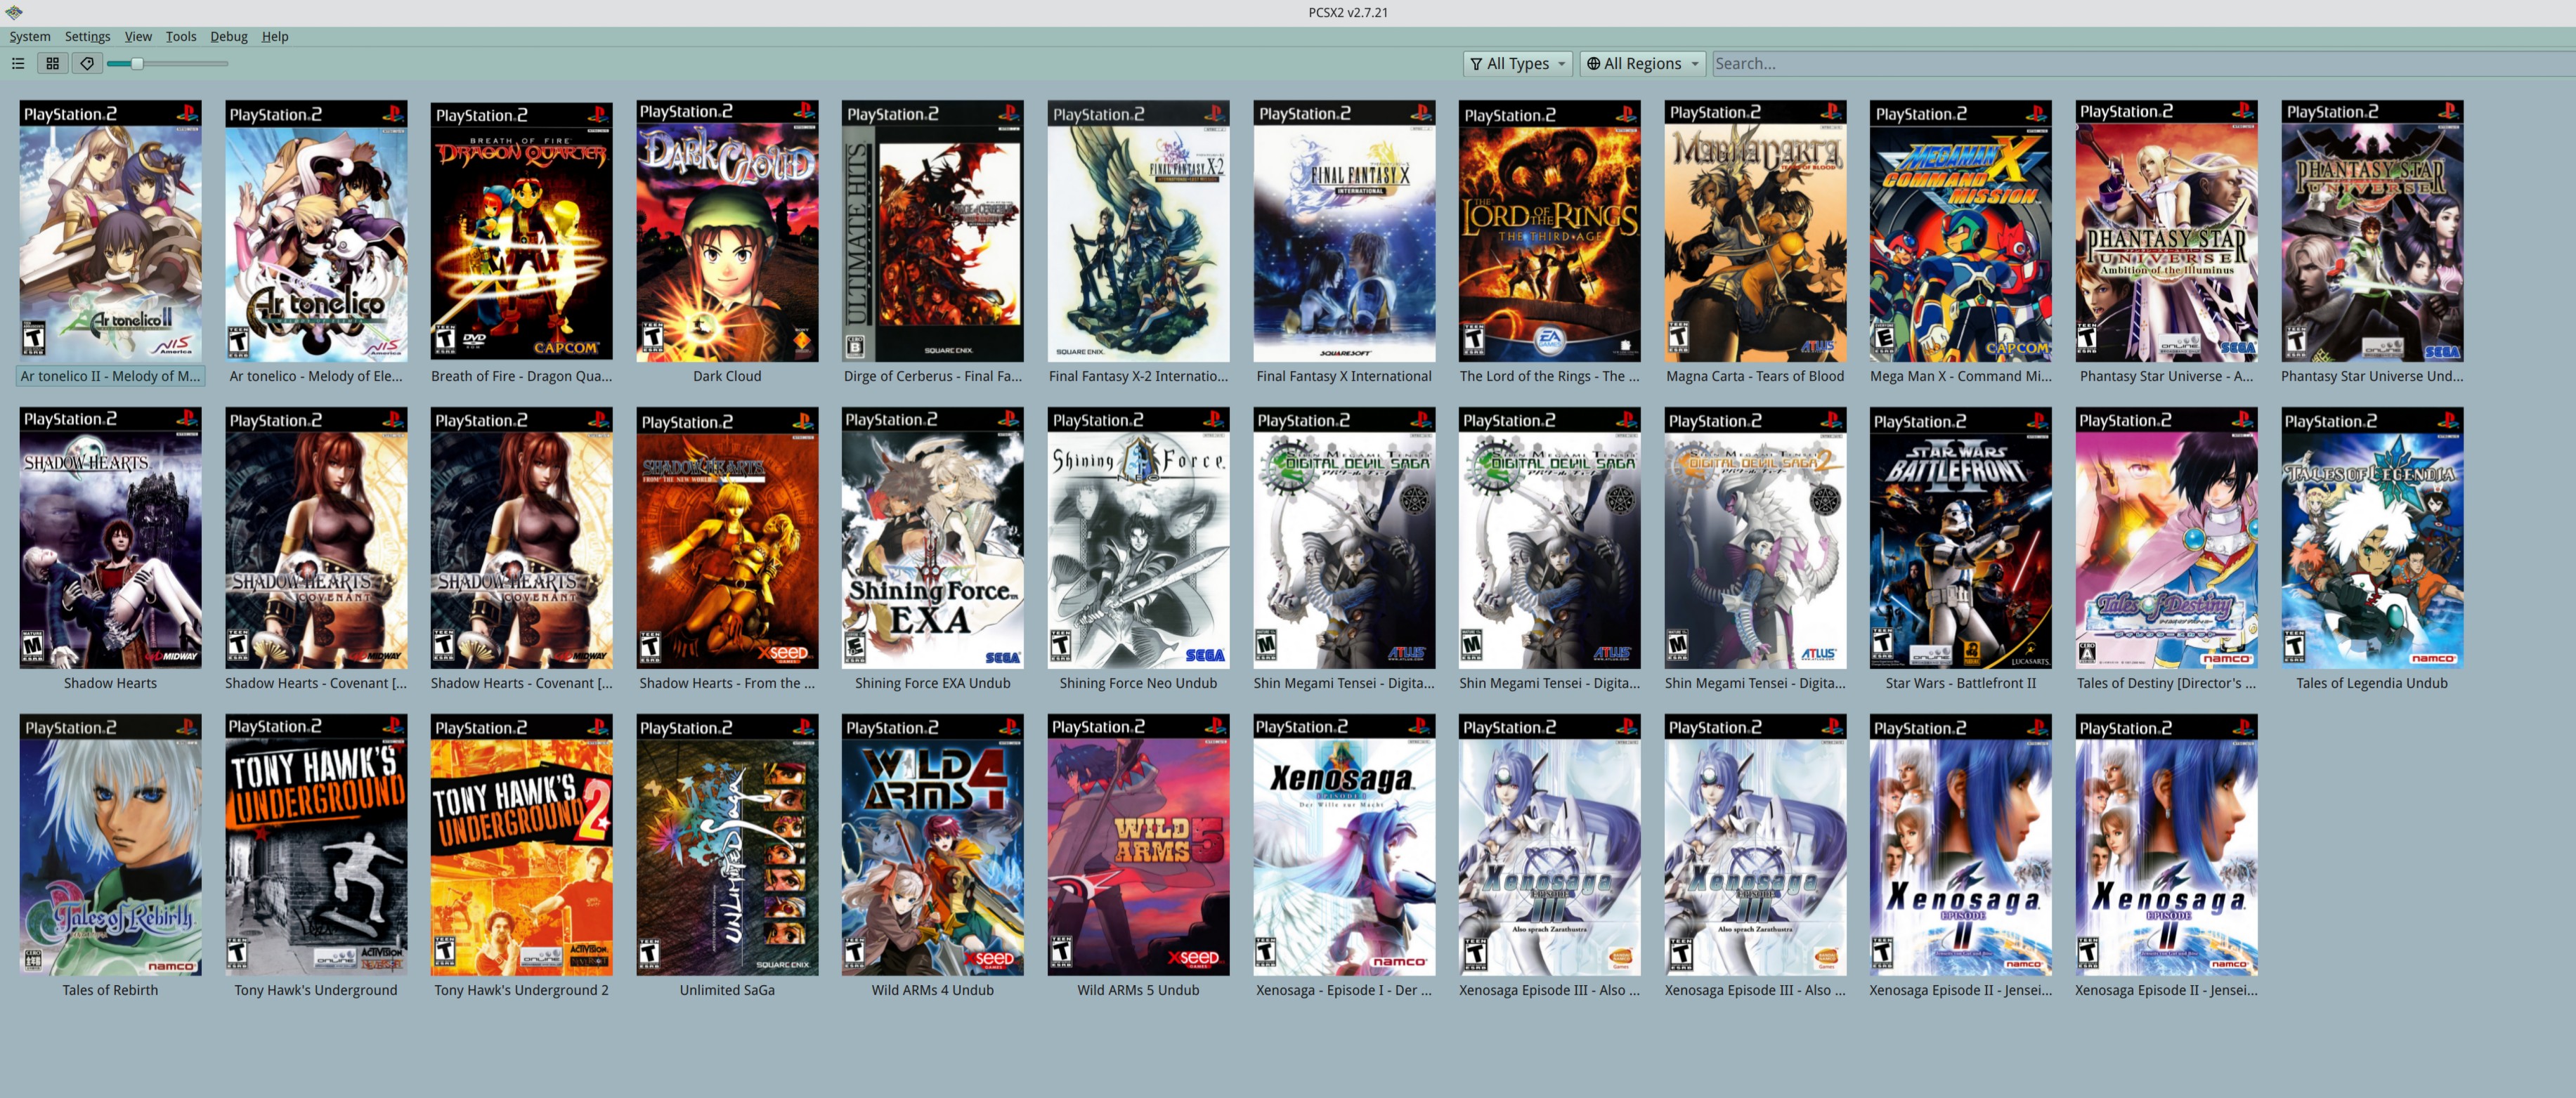Open the Debug menu
Viewport: 2576px width, 1098px height.
(x=228, y=36)
